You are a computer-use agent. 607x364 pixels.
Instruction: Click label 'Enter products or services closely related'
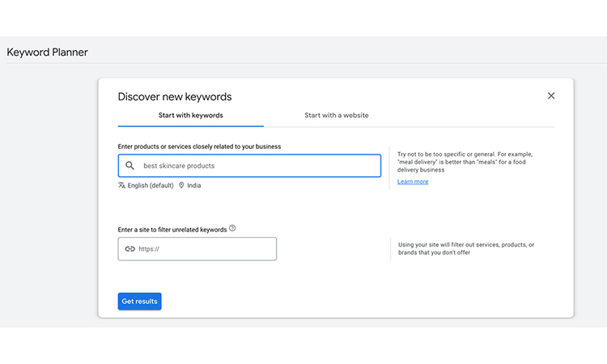click(199, 146)
